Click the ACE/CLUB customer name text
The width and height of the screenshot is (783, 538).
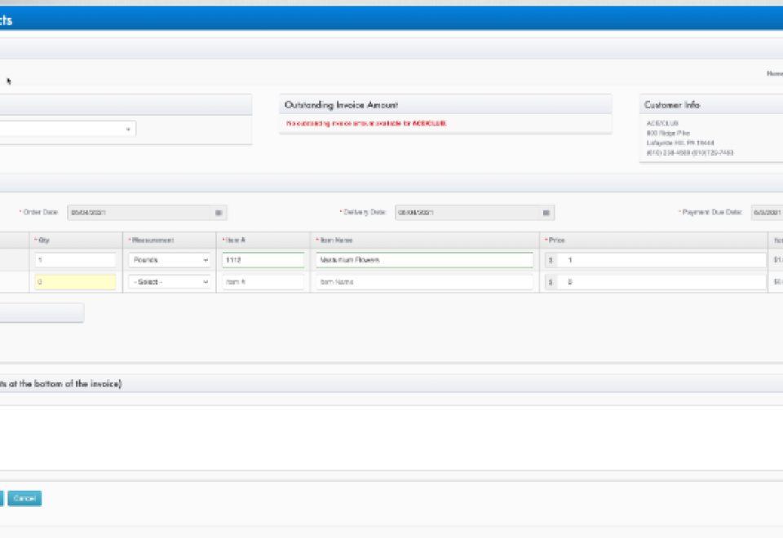click(x=662, y=123)
